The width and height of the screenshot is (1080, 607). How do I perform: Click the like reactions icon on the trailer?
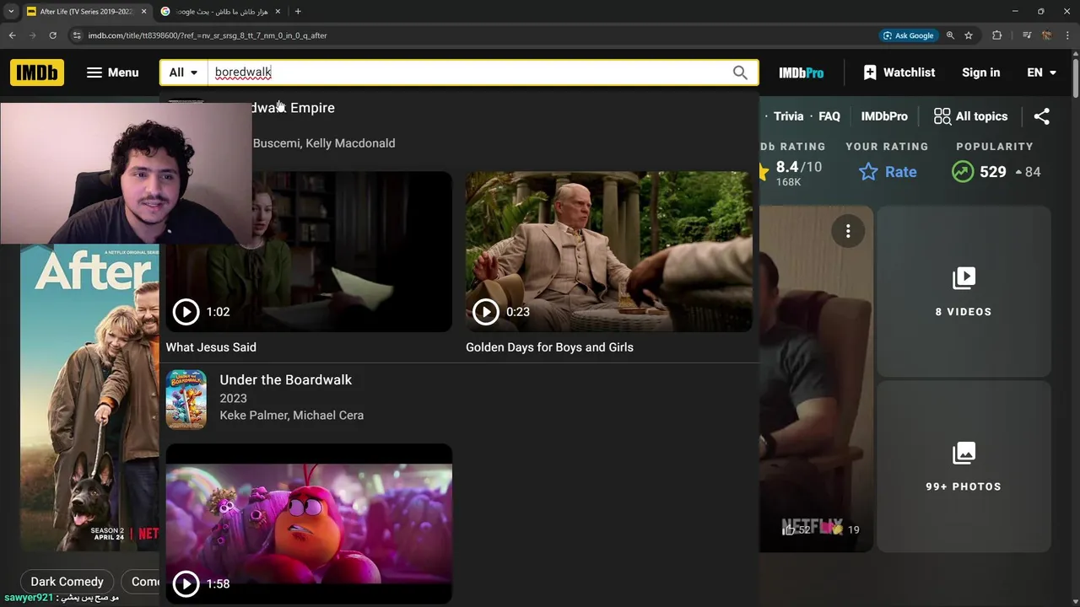tap(788, 529)
